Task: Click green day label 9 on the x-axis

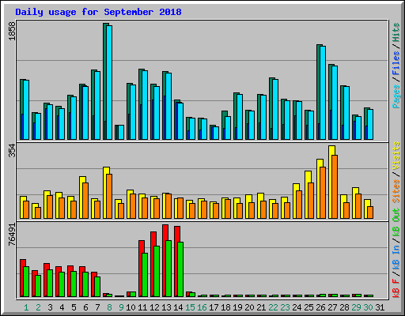Action: pos(121,307)
